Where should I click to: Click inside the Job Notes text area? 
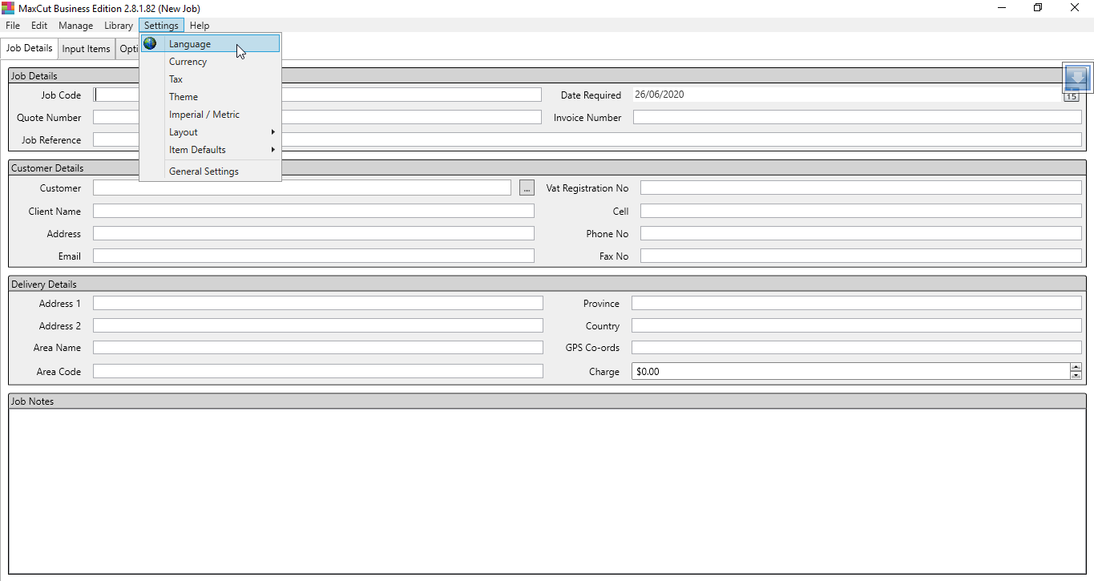547,490
